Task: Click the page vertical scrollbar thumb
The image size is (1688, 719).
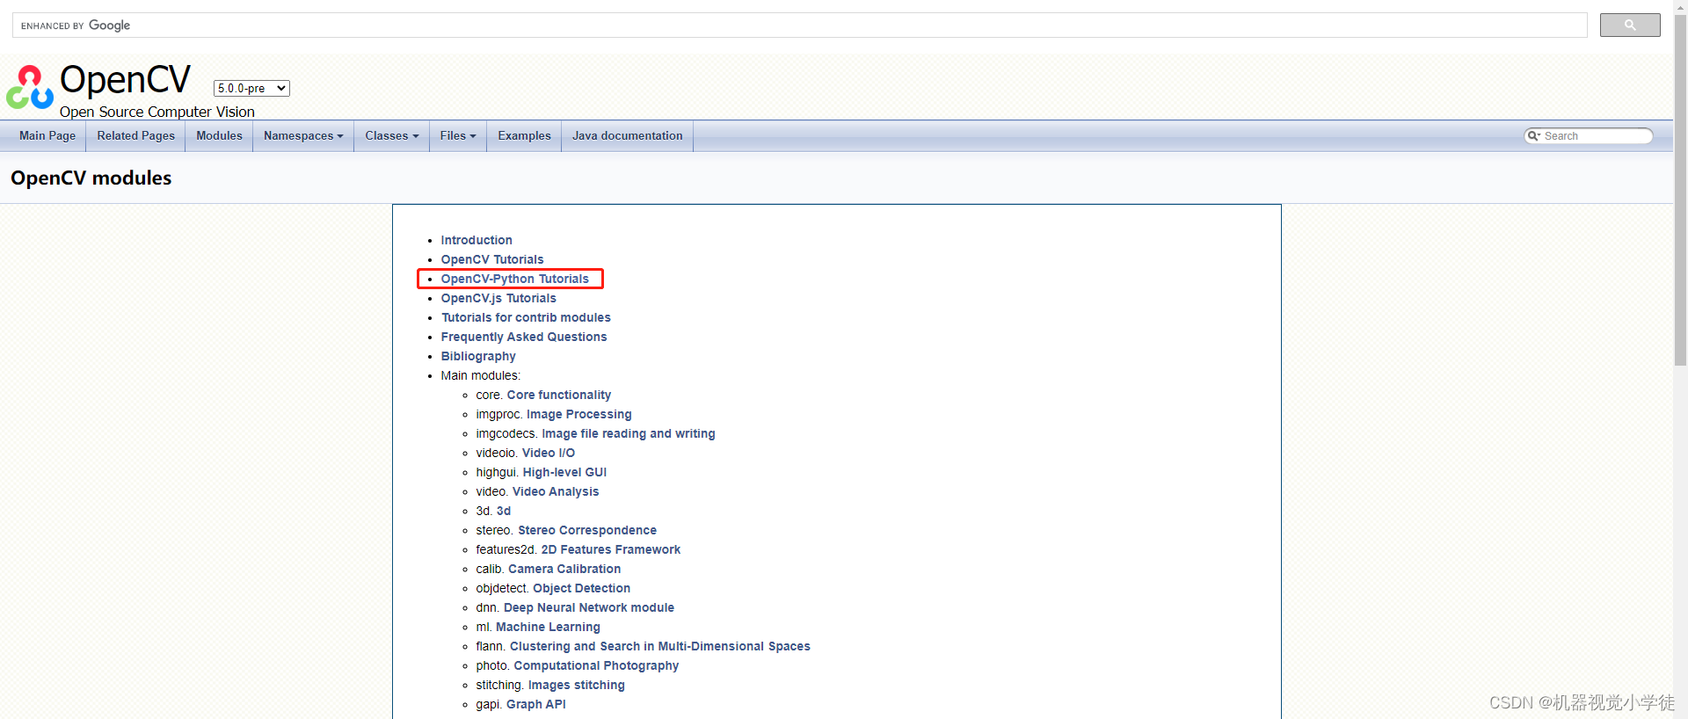Action: coord(1680,189)
